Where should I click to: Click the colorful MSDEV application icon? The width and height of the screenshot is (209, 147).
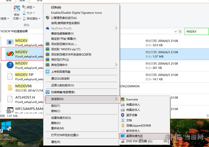[10, 54]
